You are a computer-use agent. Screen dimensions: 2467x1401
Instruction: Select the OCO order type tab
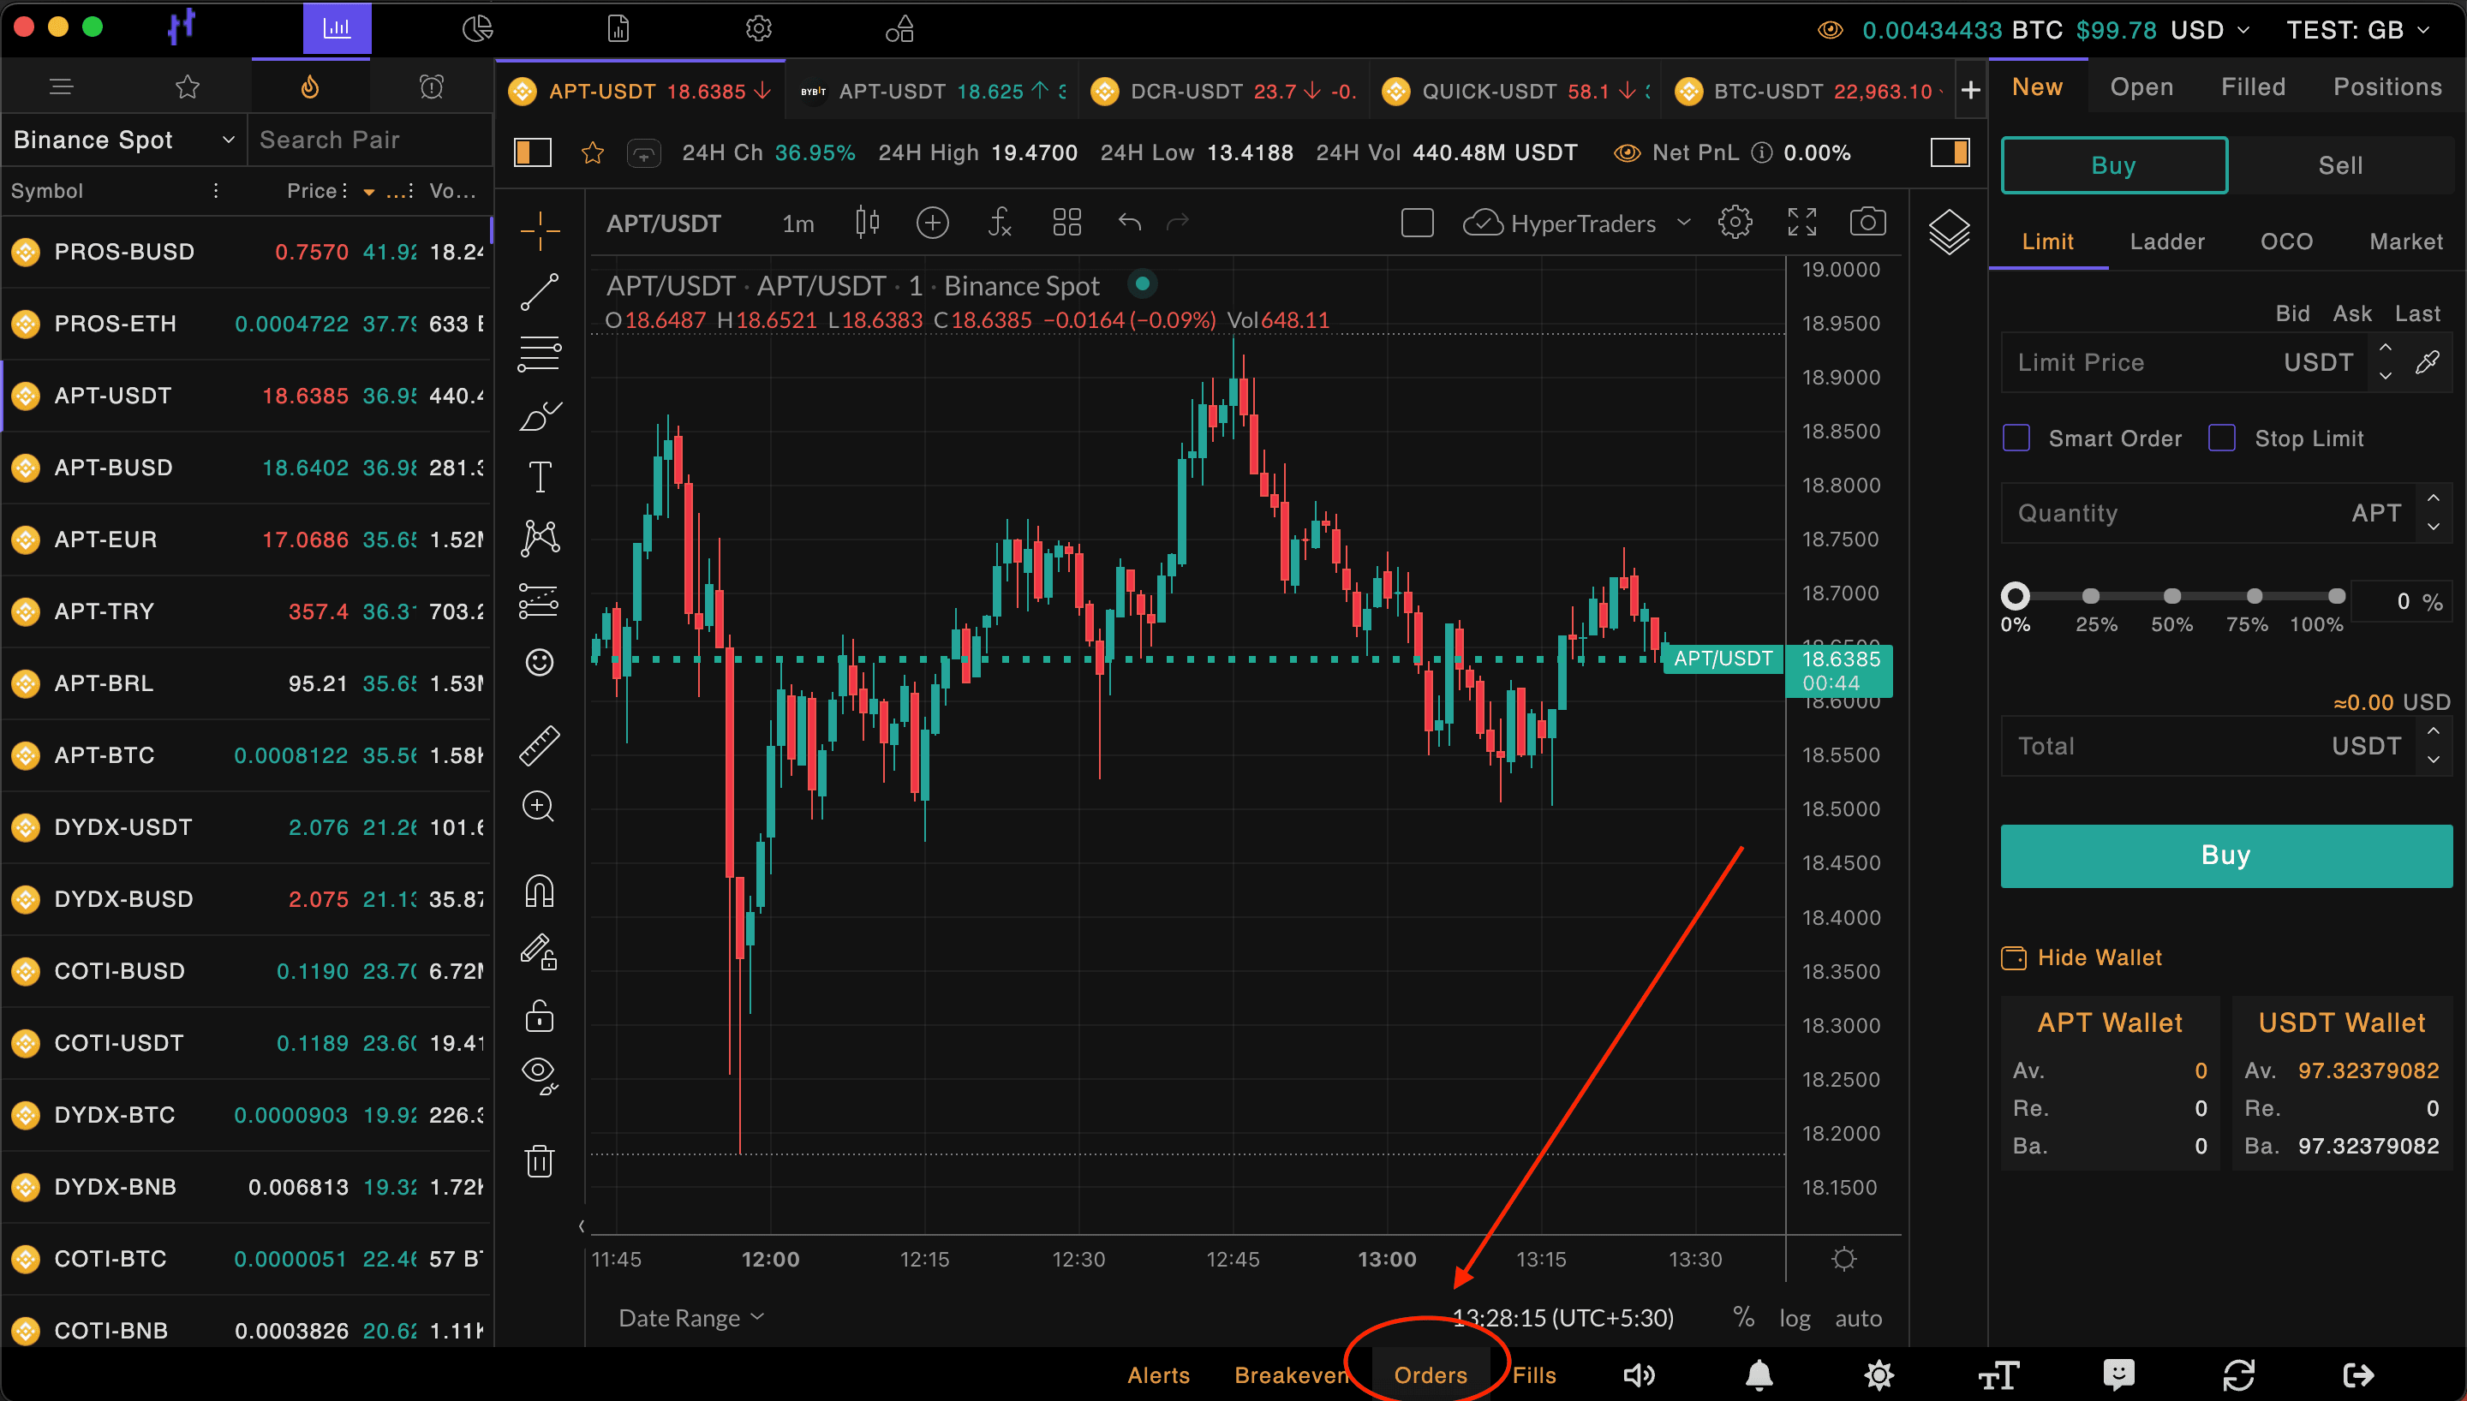(x=2286, y=241)
